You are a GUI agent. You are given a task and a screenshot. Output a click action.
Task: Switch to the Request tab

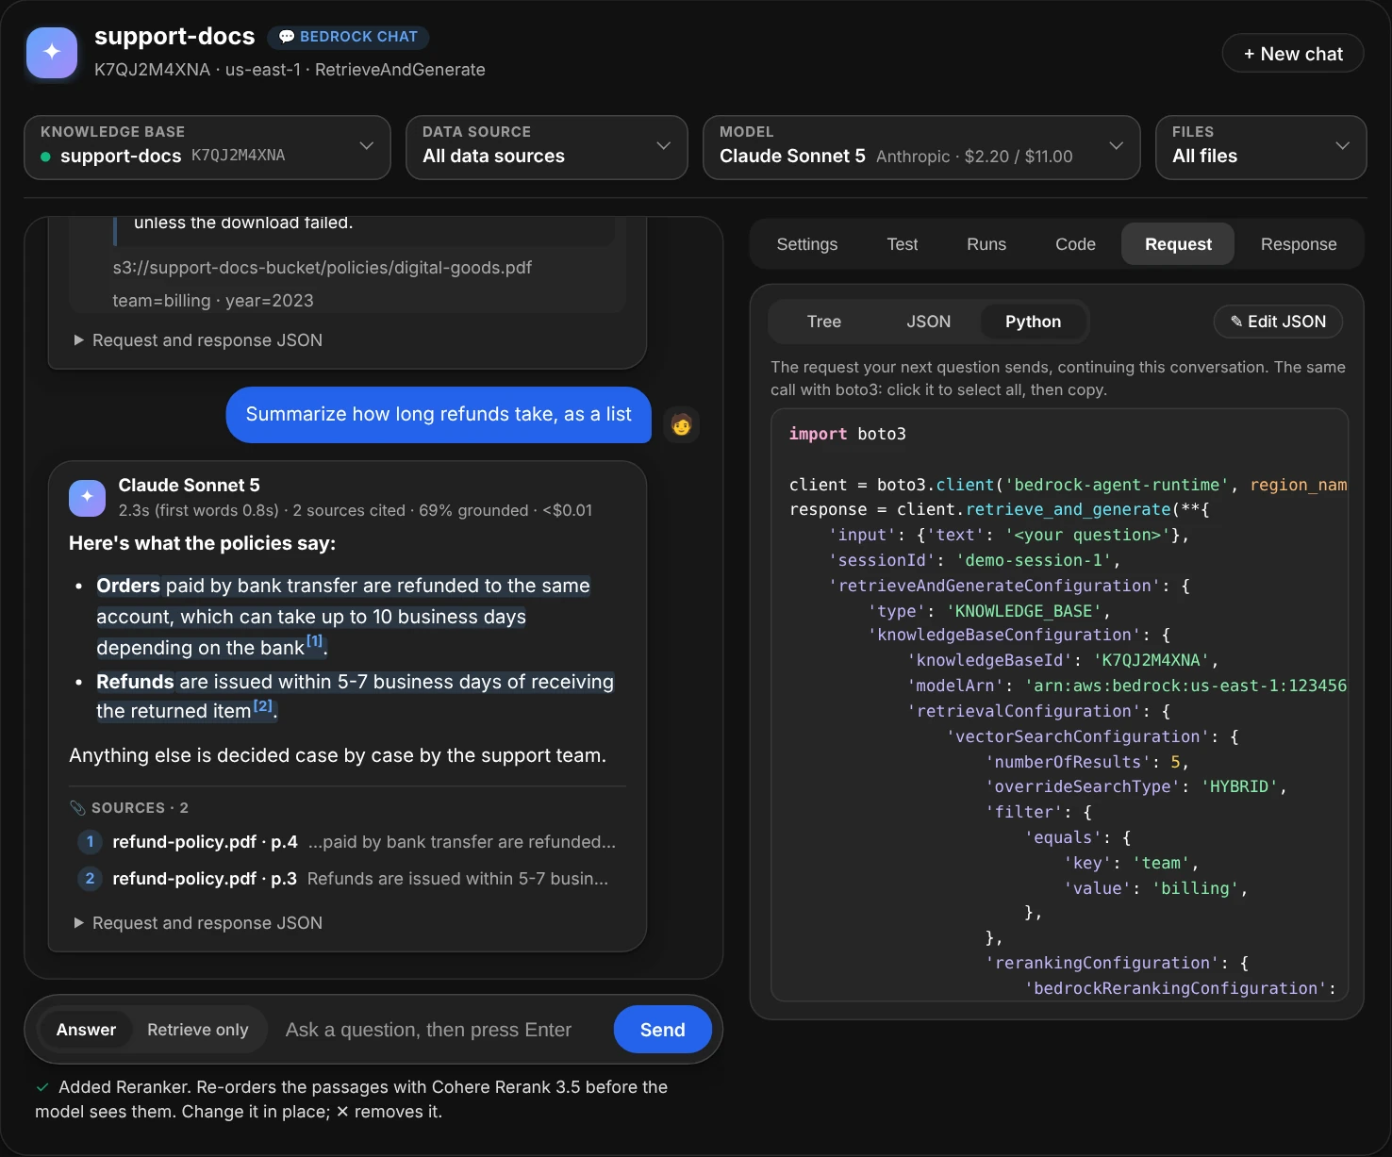point(1178,244)
